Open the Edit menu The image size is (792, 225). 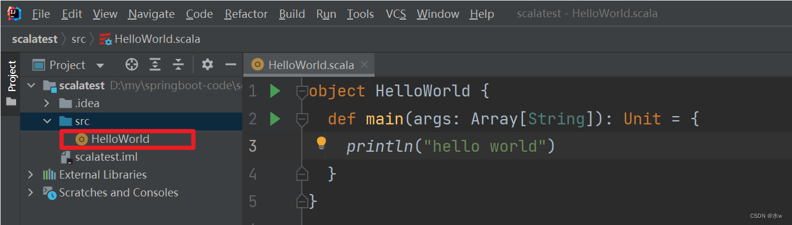(72, 14)
